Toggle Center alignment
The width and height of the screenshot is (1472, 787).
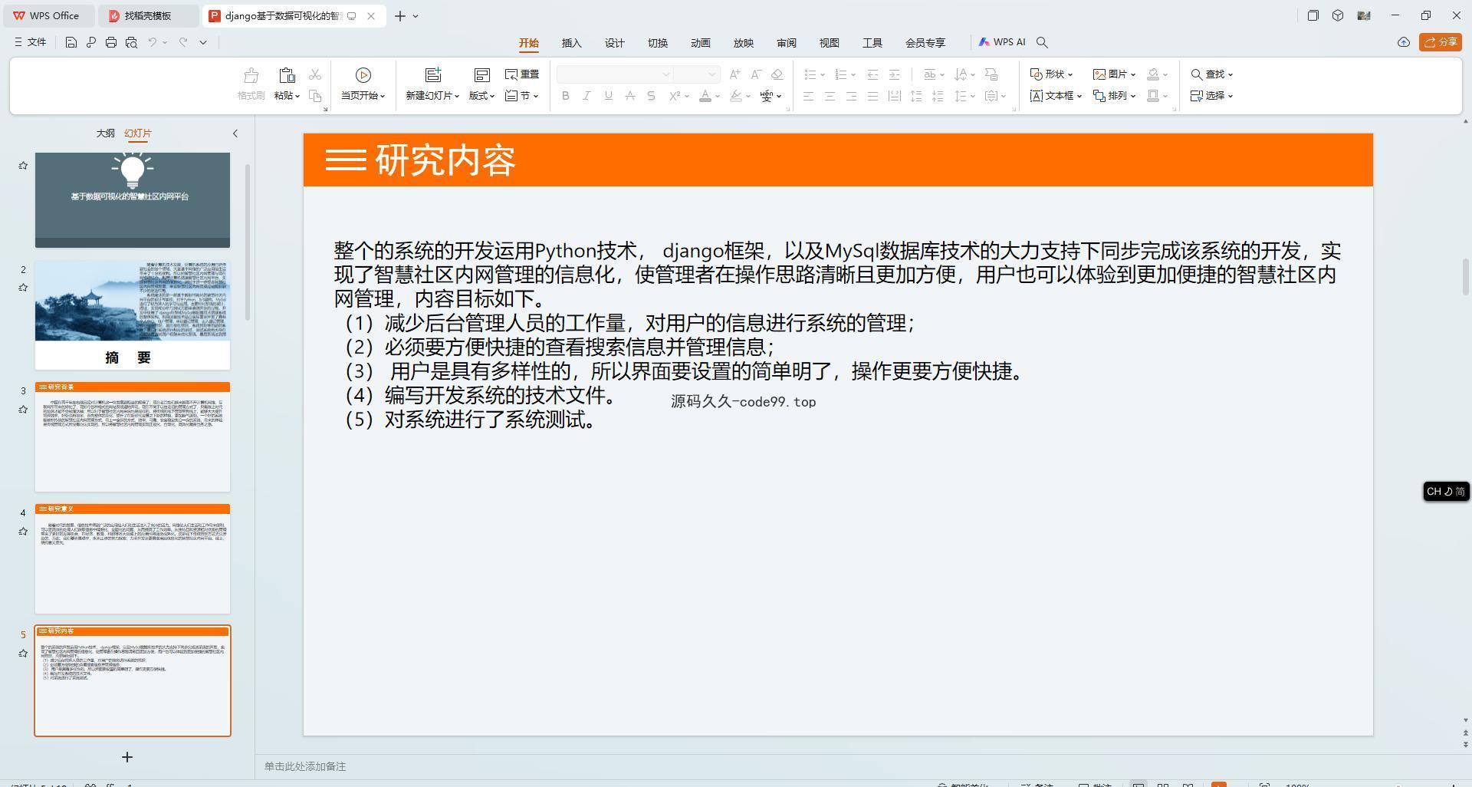(x=830, y=96)
